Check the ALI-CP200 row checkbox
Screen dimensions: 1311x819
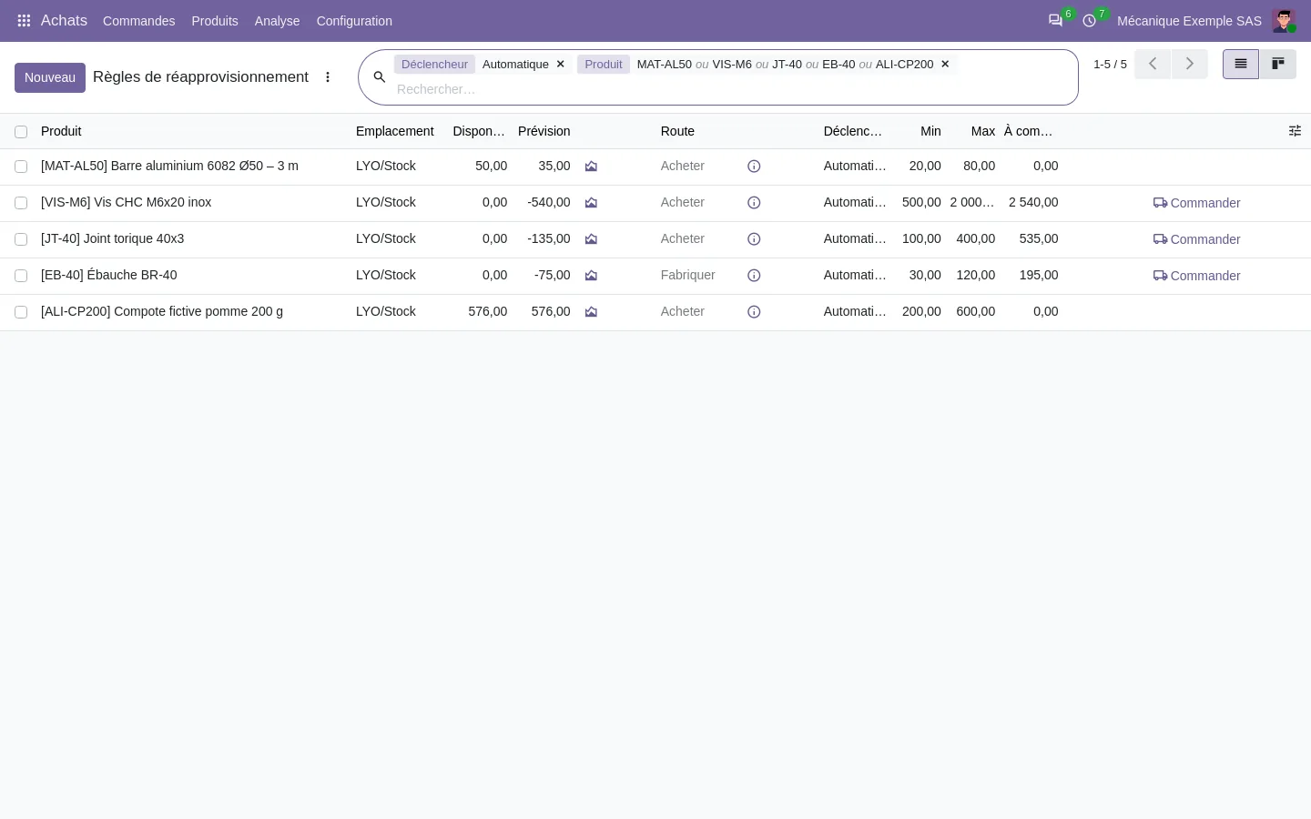coord(21,312)
